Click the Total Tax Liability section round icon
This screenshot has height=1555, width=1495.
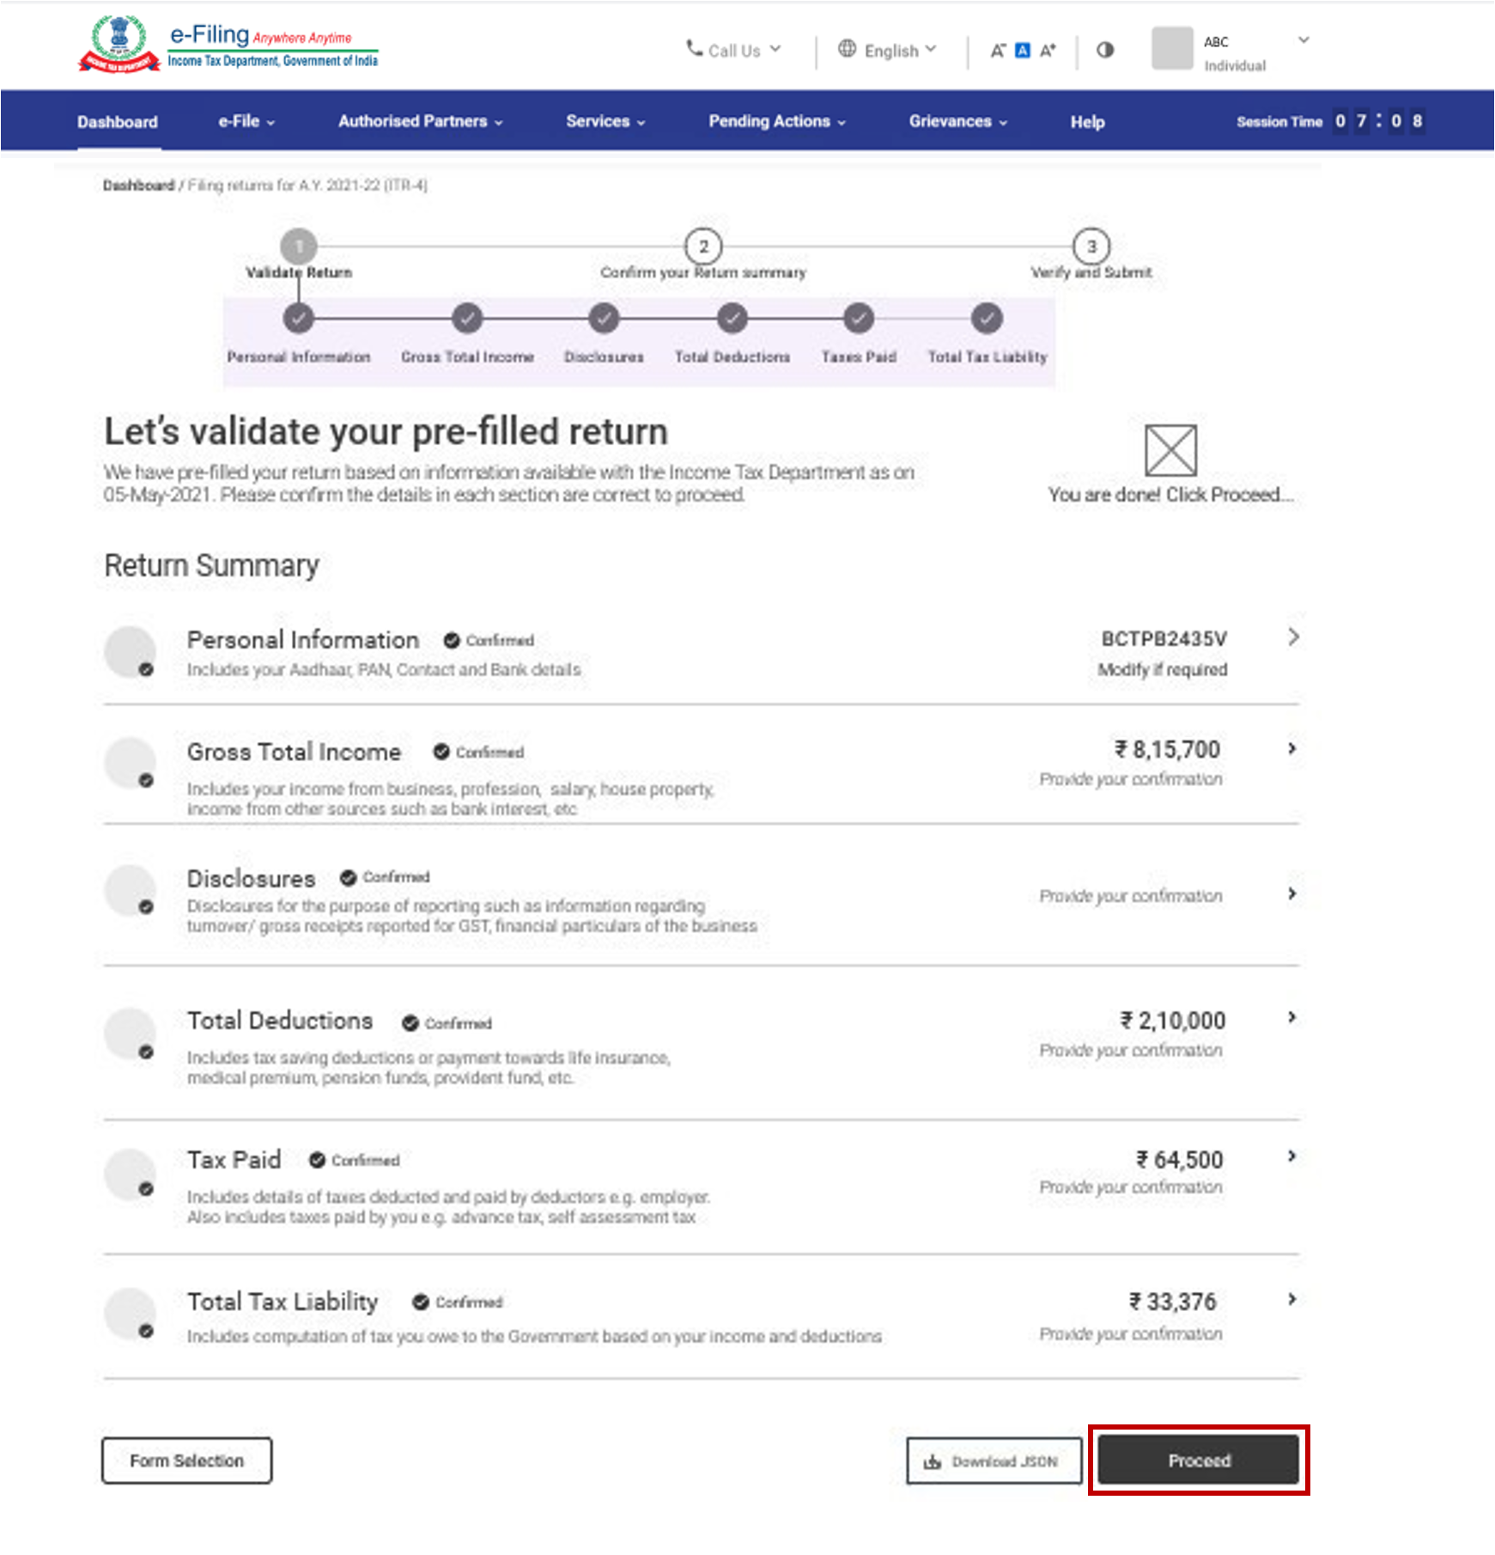point(130,1314)
